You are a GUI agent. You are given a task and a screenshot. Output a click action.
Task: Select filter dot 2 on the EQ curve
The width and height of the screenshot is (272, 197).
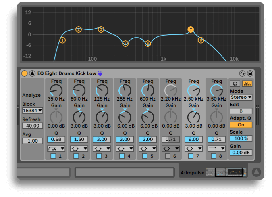click(x=79, y=29)
